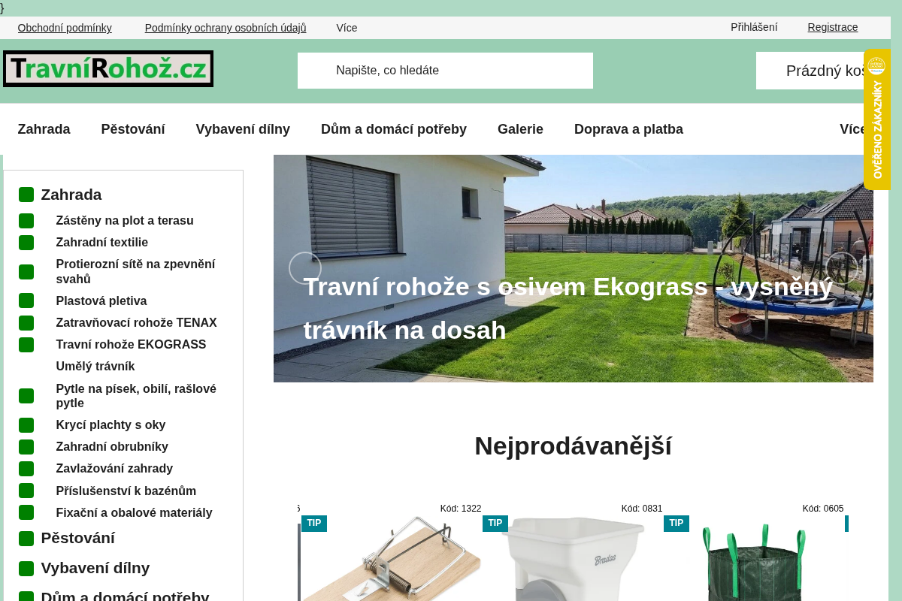Click Přihlášení to log in
The image size is (902, 601).
[754, 27]
